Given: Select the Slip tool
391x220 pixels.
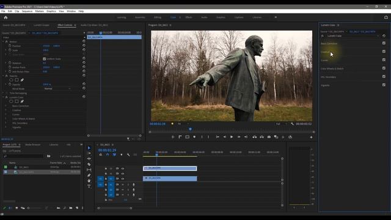Looking at the screenshot, I should coord(89,170).
